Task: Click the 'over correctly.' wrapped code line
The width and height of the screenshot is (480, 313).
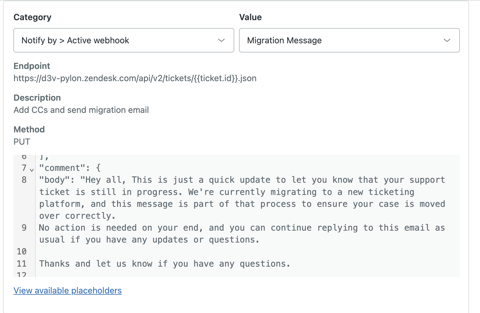Action: pos(77,216)
